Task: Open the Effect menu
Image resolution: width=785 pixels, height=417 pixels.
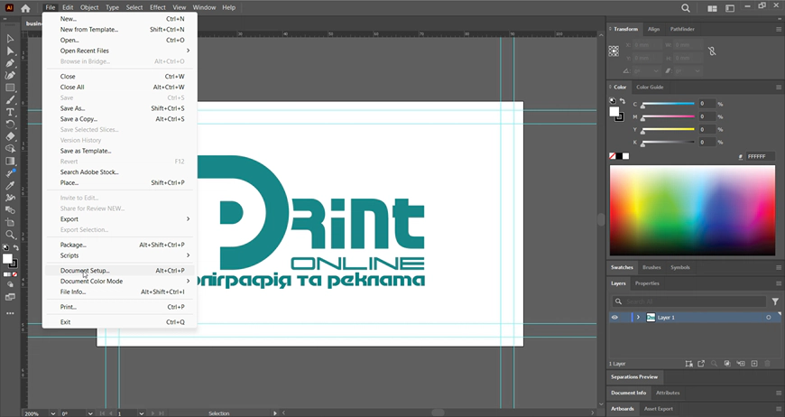Action: pos(158,7)
